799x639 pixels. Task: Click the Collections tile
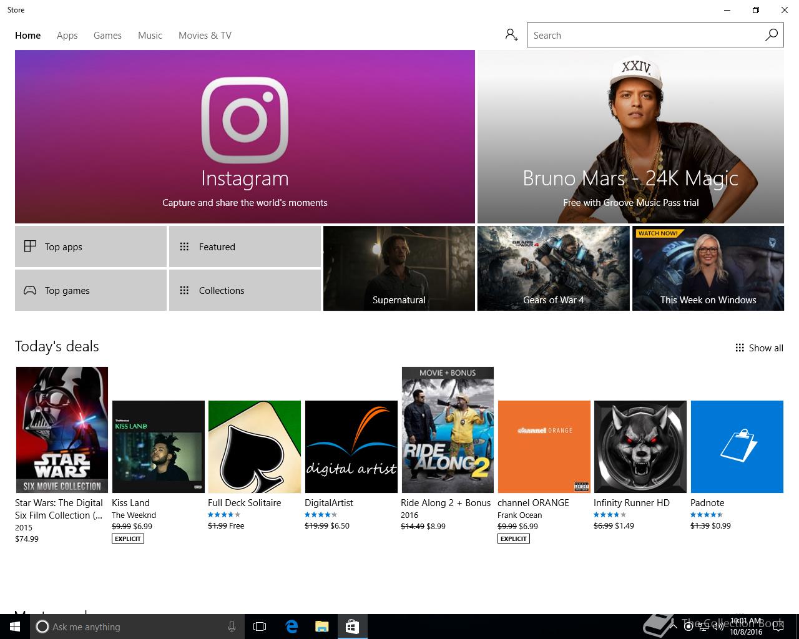point(245,290)
